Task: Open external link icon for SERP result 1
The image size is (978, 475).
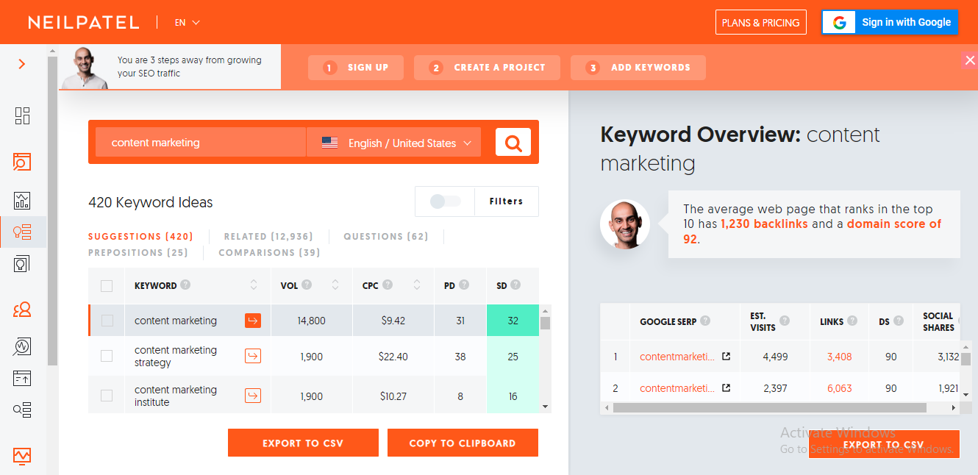Action: [x=726, y=357]
